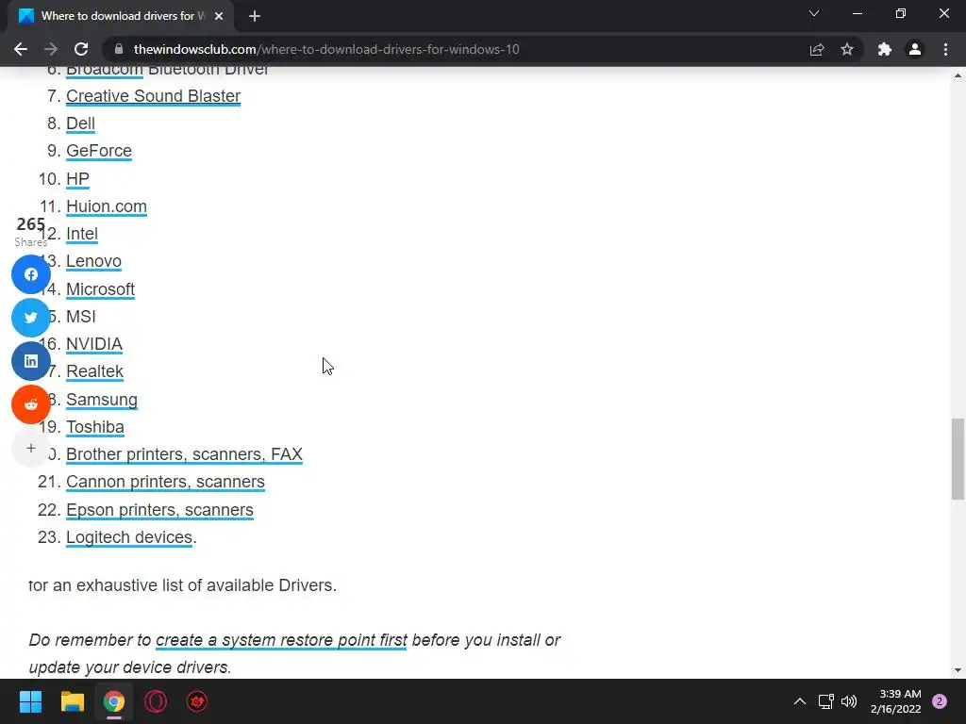Open Chrome's three-dot menu
966x724 pixels.
point(945,49)
